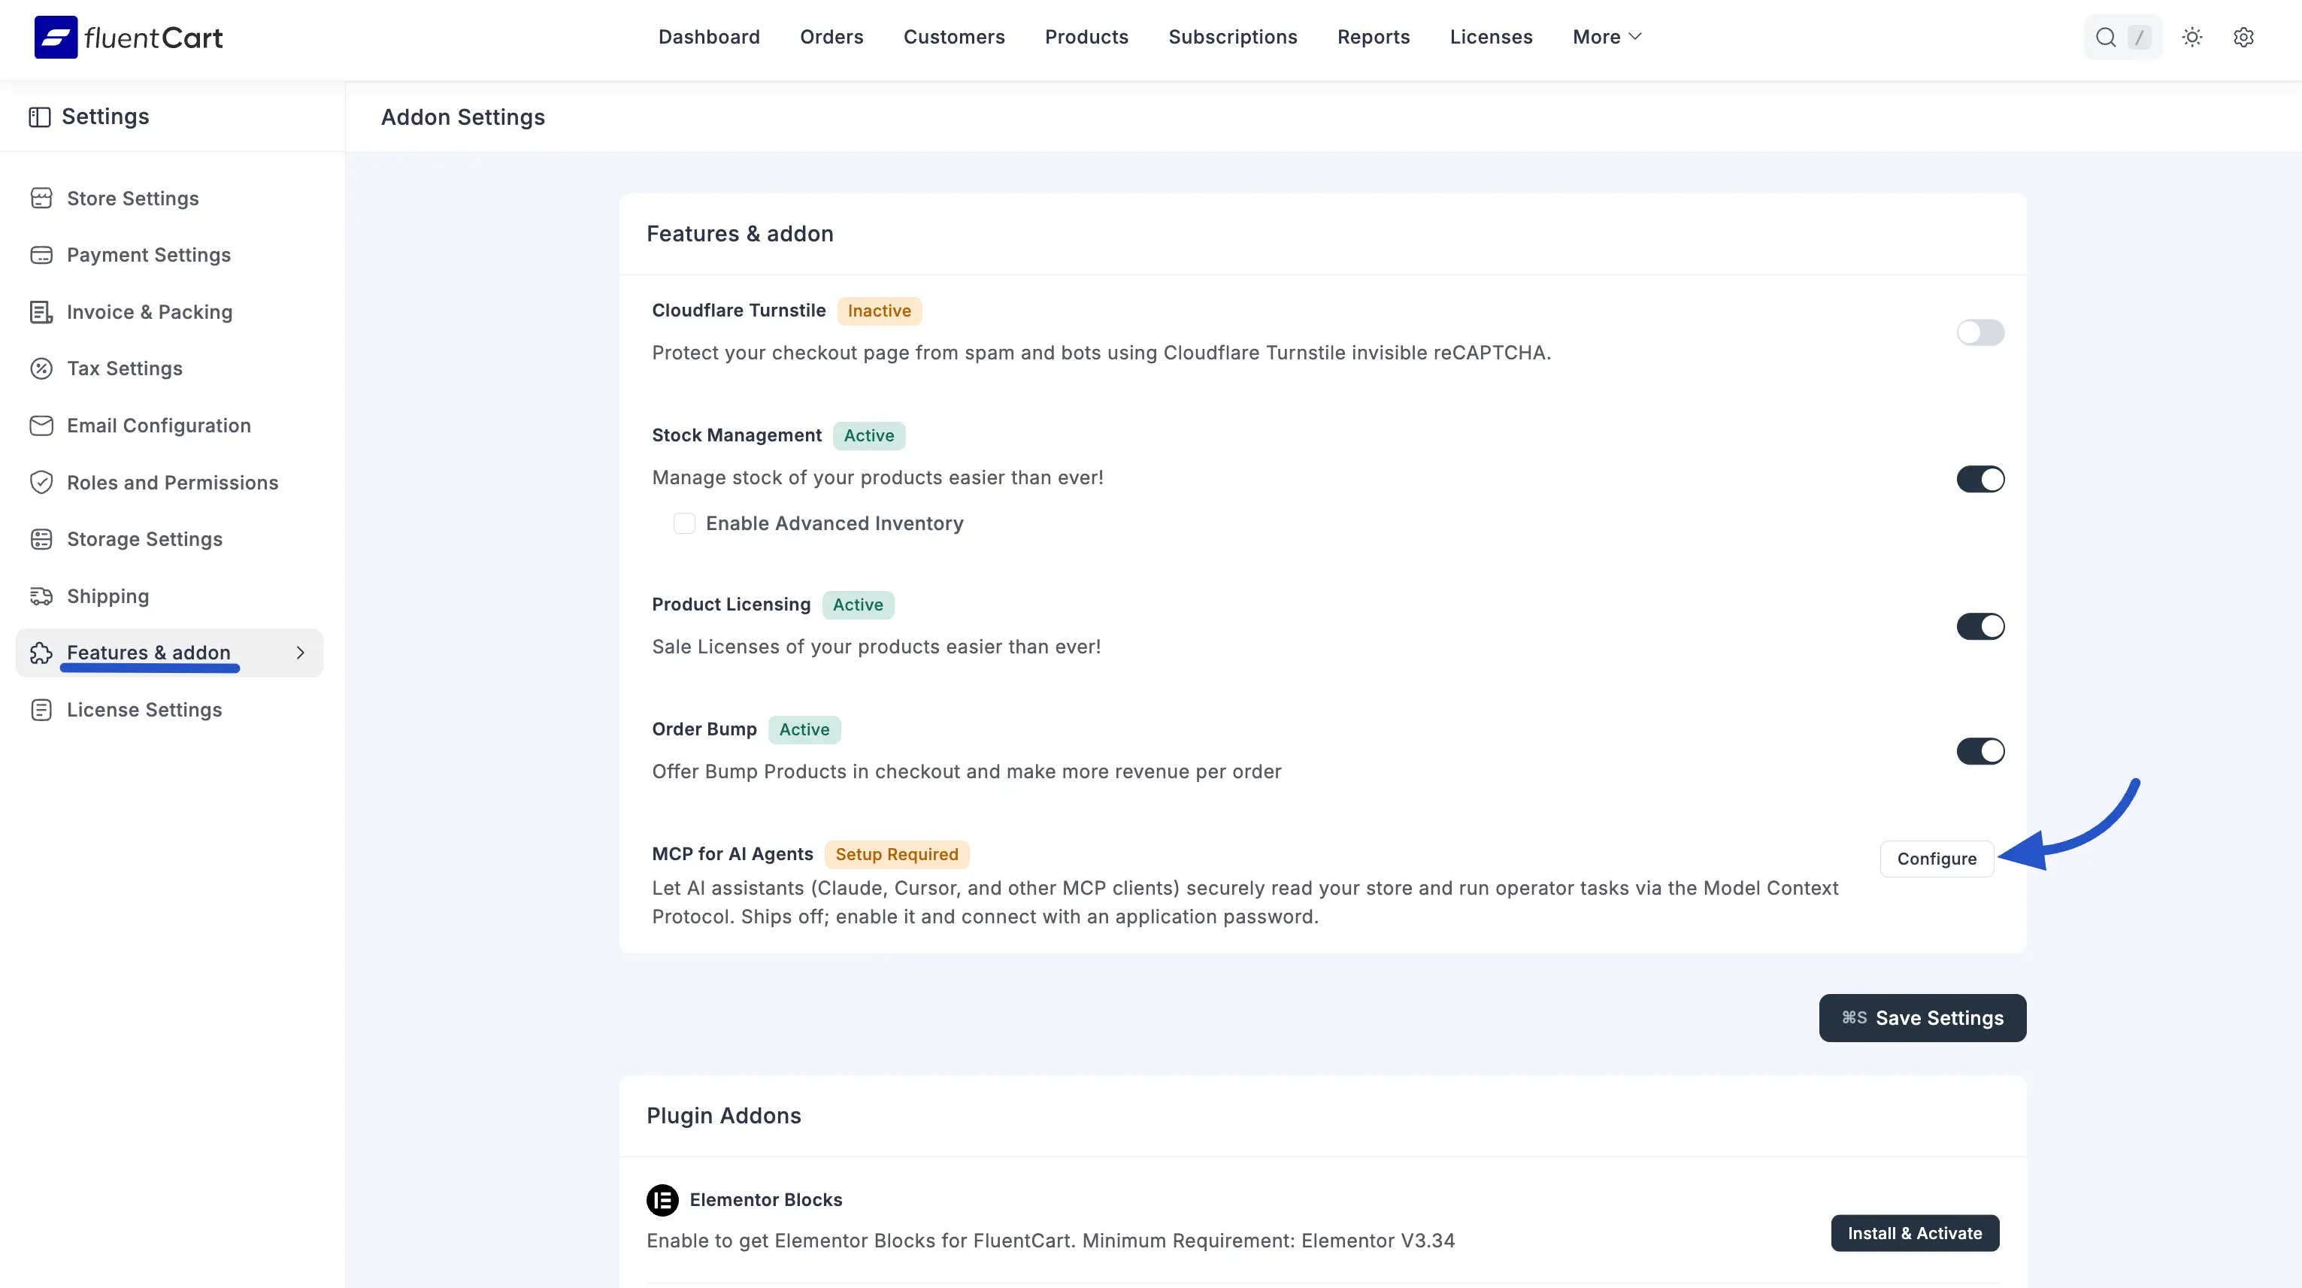
Task: Click the Invoice & Packing document icon
Action: tap(41, 312)
